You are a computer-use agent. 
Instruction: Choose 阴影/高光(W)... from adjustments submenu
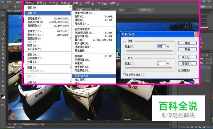coord(94,76)
